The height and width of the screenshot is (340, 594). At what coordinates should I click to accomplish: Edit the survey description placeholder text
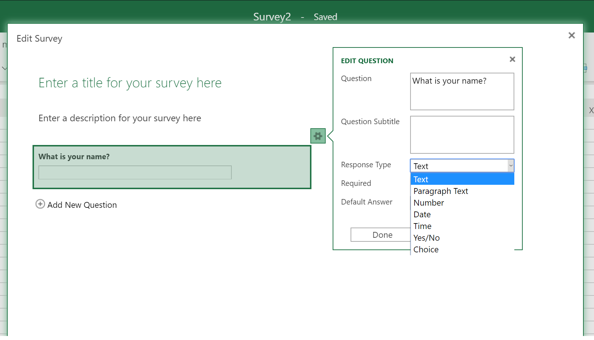[120, 118]
